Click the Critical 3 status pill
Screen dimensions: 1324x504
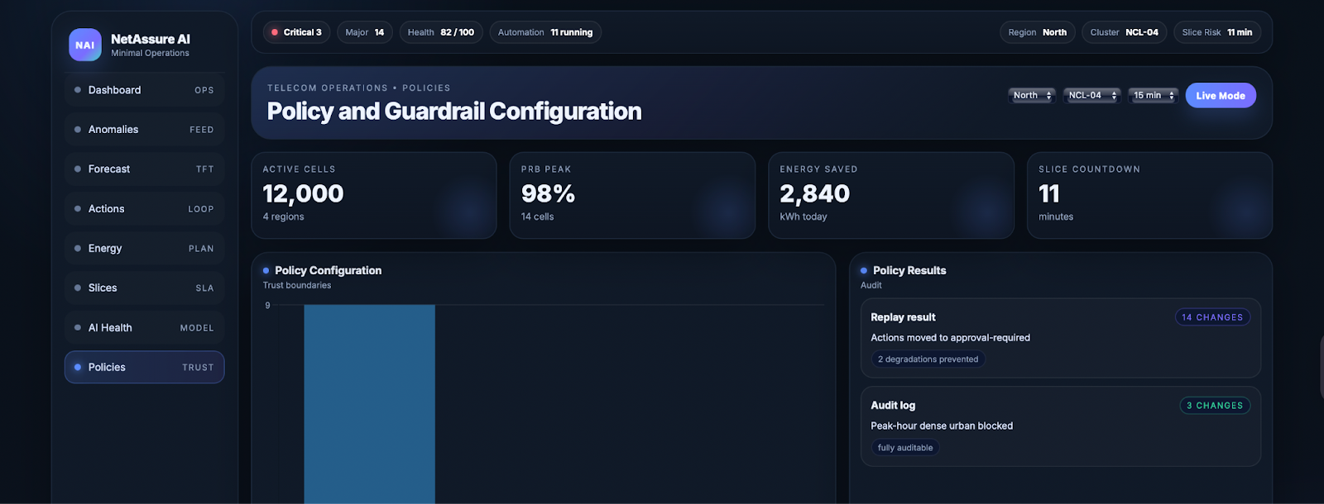tap(297, 32)
